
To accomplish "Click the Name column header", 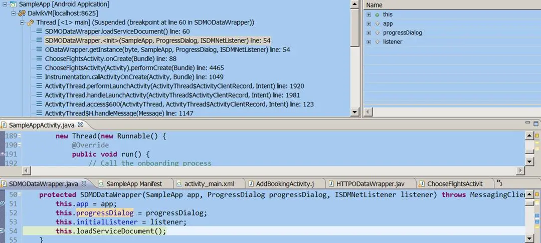I will tap(375, 5).
